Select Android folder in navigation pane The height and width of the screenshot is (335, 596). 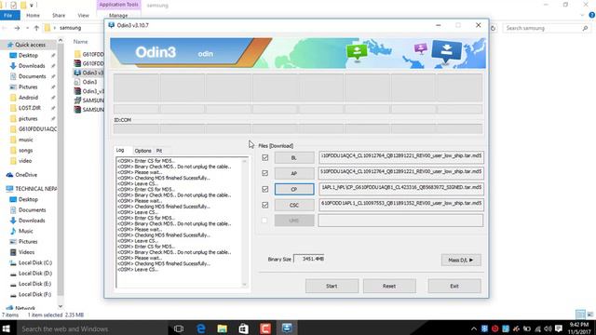(x=28, y=97)
